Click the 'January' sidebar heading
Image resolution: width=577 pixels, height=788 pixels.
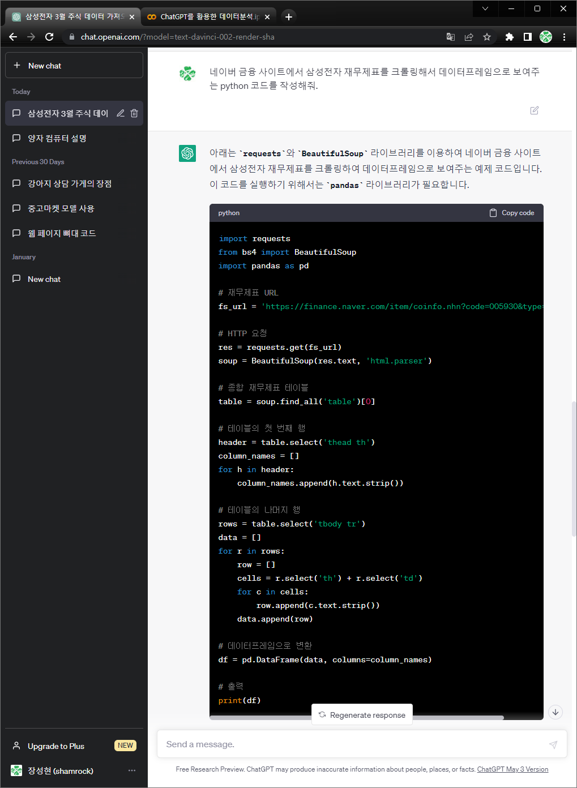(24, 257)
